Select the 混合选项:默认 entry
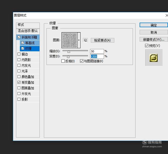 [x=28, y=31]
